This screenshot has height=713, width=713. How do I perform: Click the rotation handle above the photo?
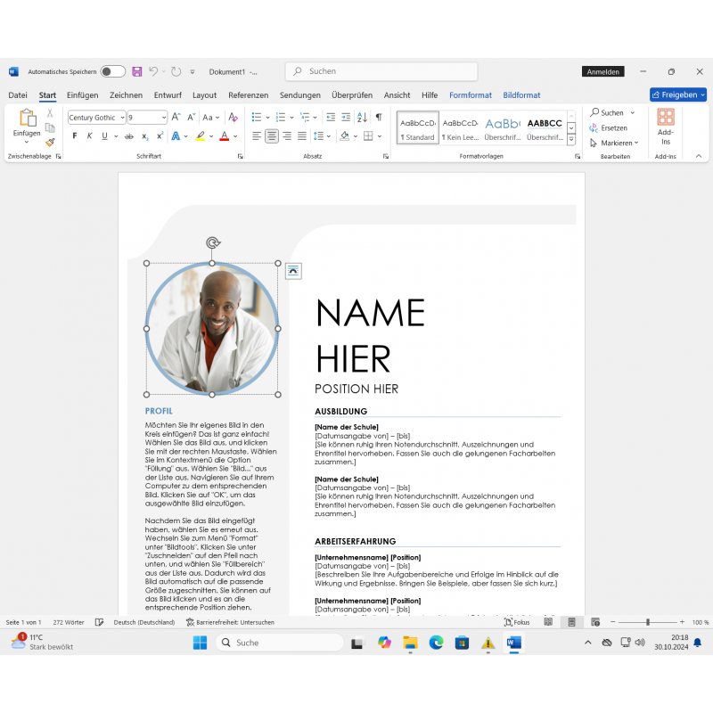click(x=212, y=242)
